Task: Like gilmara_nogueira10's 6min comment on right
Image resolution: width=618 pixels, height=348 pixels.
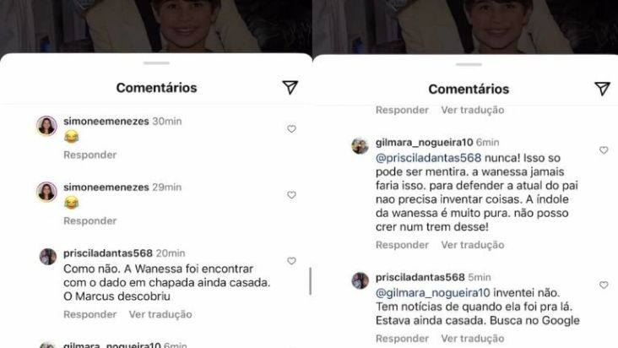Action: 604,150
